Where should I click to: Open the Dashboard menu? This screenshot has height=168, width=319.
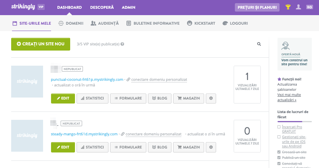(x=69, y=7)
